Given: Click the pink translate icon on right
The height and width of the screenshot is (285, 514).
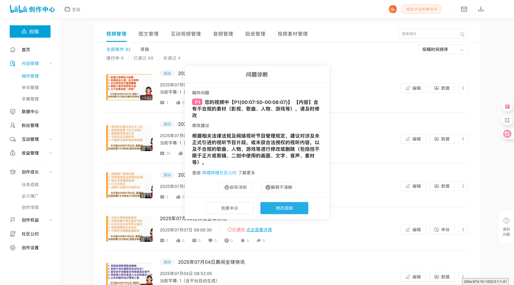Looking at the screenshot, I should click(507, 134).
